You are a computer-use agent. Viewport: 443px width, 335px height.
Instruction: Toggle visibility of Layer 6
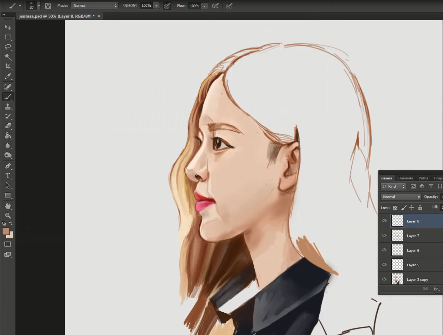pos(384,250)
